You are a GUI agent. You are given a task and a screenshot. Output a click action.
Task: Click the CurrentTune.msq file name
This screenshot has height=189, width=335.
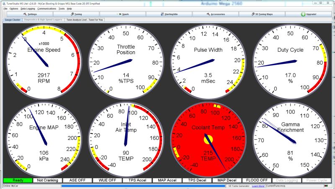click(x=276, y=186)
